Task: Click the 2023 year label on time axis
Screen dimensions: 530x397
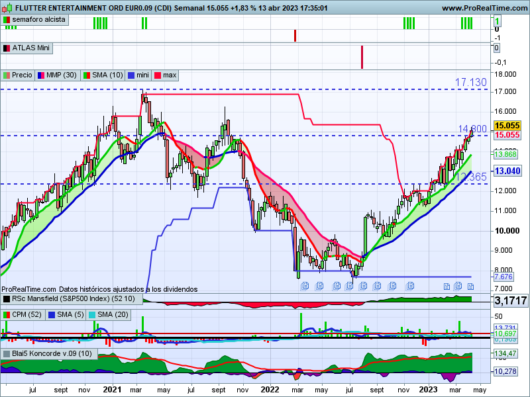Action: click(x=428, y=390)
